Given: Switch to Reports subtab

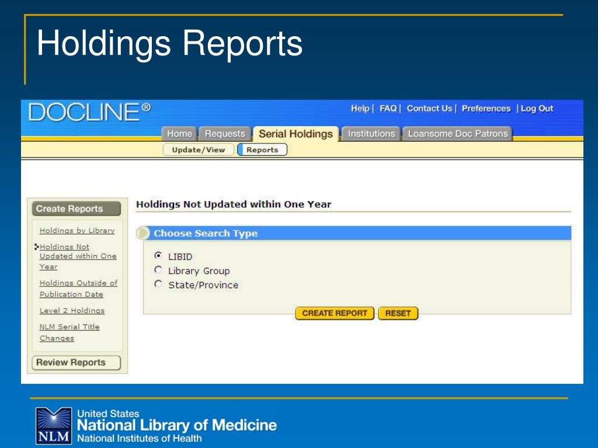Looking at the screenshot, I should [262, 150].
